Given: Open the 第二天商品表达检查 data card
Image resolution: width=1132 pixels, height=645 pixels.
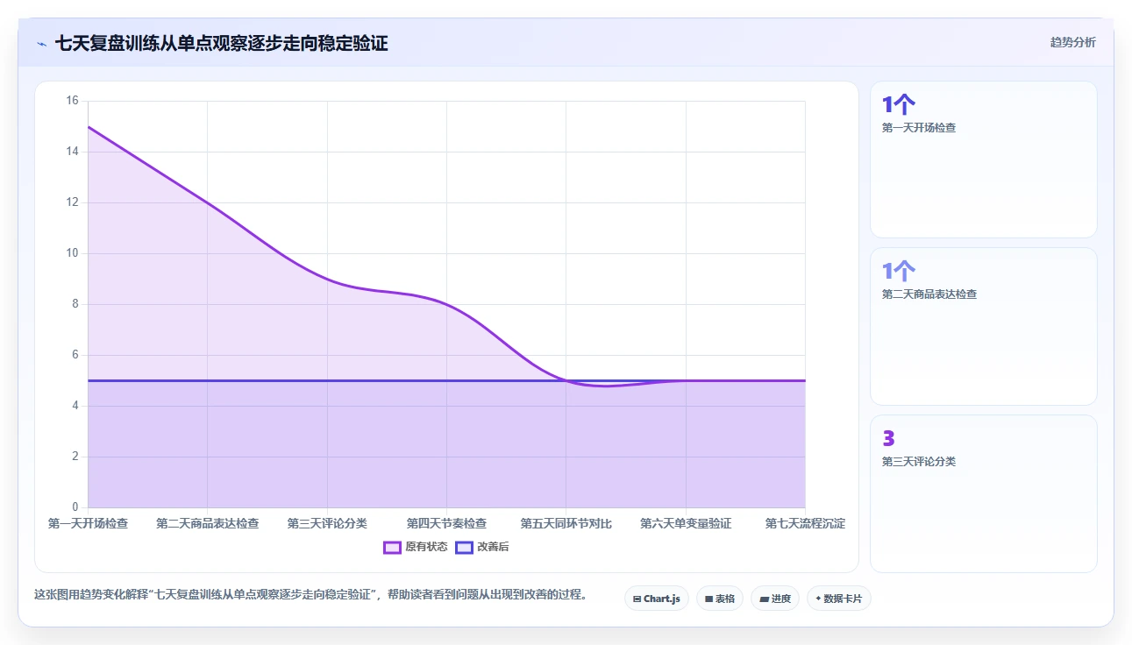Looking at the screenshot, I should point(983,326).
